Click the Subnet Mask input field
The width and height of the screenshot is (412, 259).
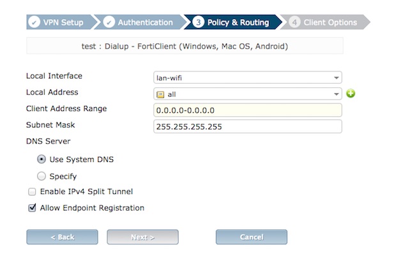(247, 126)
